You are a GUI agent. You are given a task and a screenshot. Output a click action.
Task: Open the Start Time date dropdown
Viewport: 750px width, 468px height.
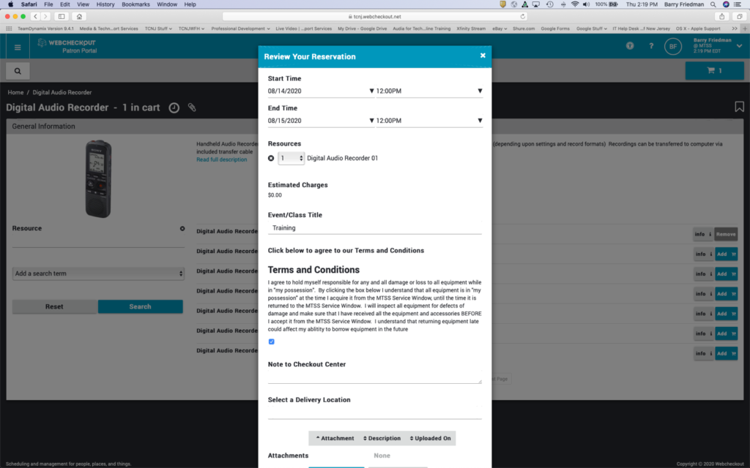tap(321, 91)
